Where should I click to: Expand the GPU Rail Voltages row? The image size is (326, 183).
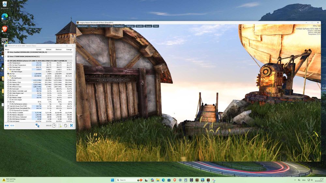(8, 72)
